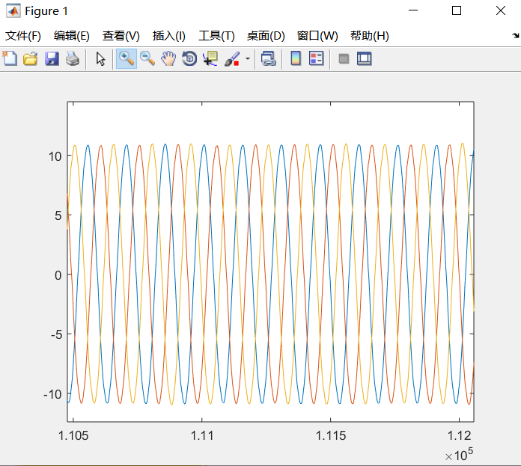Click the ×10^5 axis exponent label
This screenshot has height=466, width=521.
click(x=459, y=454)
